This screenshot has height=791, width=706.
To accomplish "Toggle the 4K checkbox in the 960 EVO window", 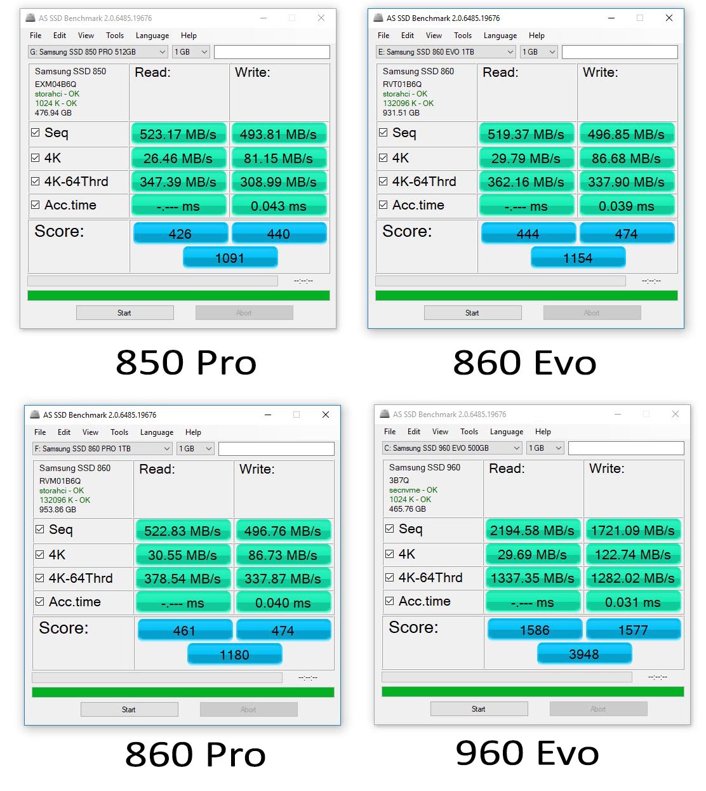I will pos(390,554).
